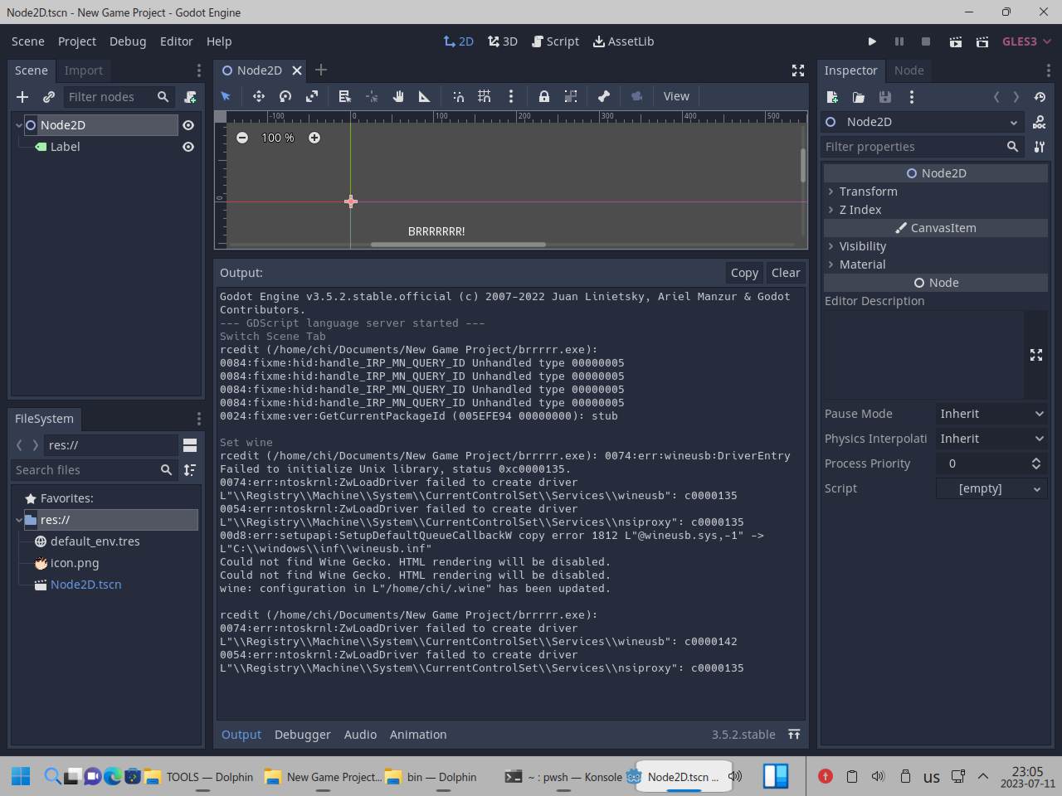Viewport: 1062px width, 796px height.
Task: Select the Scale Mode tool
Action: tap(312, 96)
